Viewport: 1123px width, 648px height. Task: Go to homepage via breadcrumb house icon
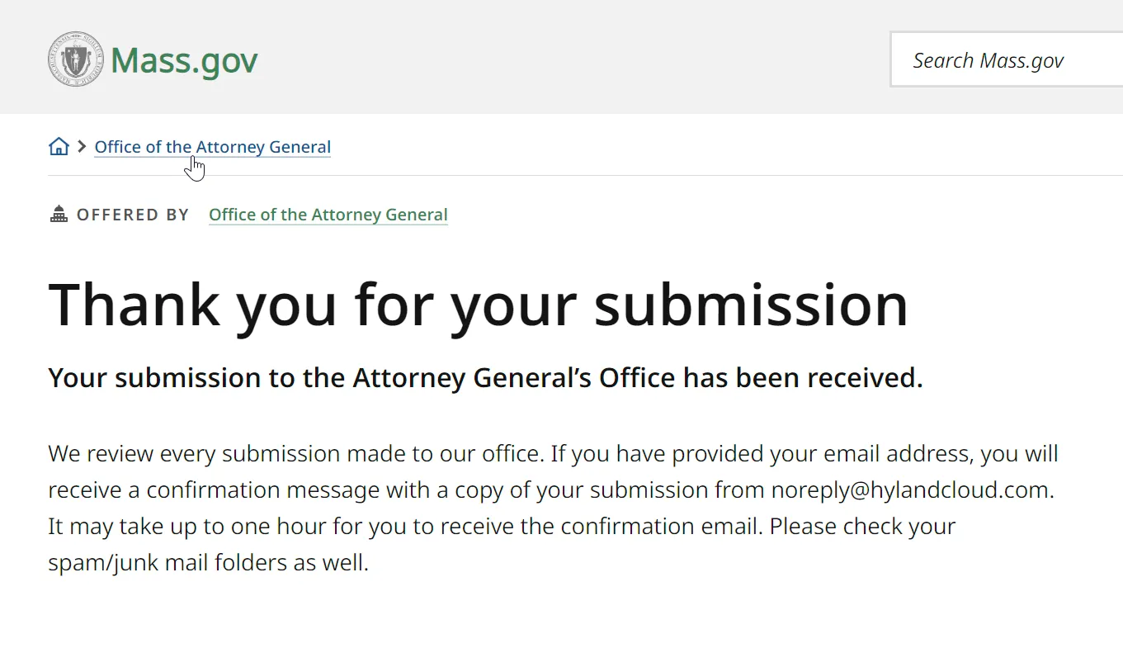pos(59,147)
